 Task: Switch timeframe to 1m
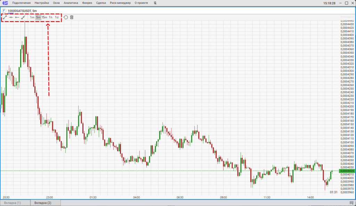click(x=32, y=17)
